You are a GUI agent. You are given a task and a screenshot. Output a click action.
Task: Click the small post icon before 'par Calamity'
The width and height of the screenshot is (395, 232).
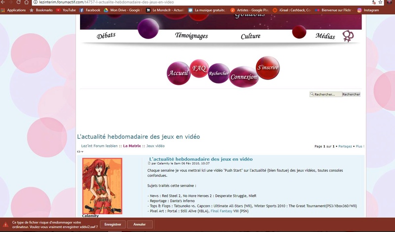(x=149, y=163)
